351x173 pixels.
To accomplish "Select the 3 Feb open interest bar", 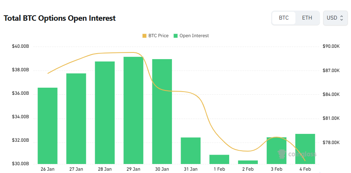I will coord(276,150).
